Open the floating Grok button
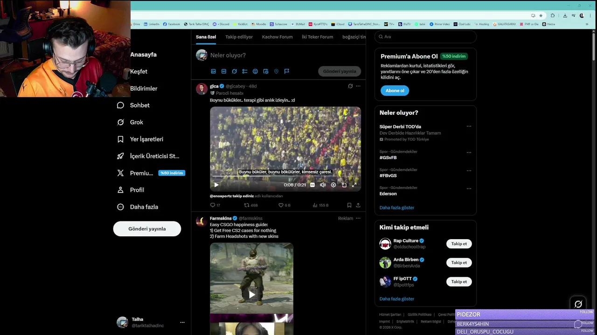 (x=578, y=304)
